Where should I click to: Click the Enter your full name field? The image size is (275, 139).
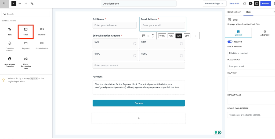[x=114, y=25]
